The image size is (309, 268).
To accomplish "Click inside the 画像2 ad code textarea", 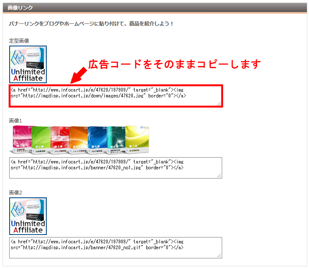I will pos(116,248).
